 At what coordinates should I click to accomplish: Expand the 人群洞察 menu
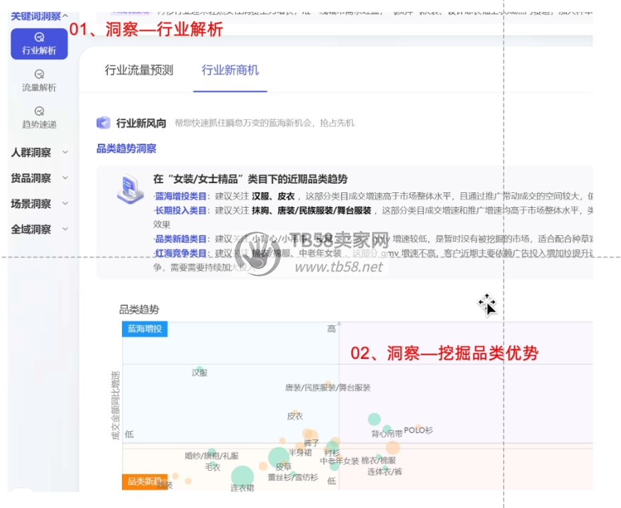point(65,152)
